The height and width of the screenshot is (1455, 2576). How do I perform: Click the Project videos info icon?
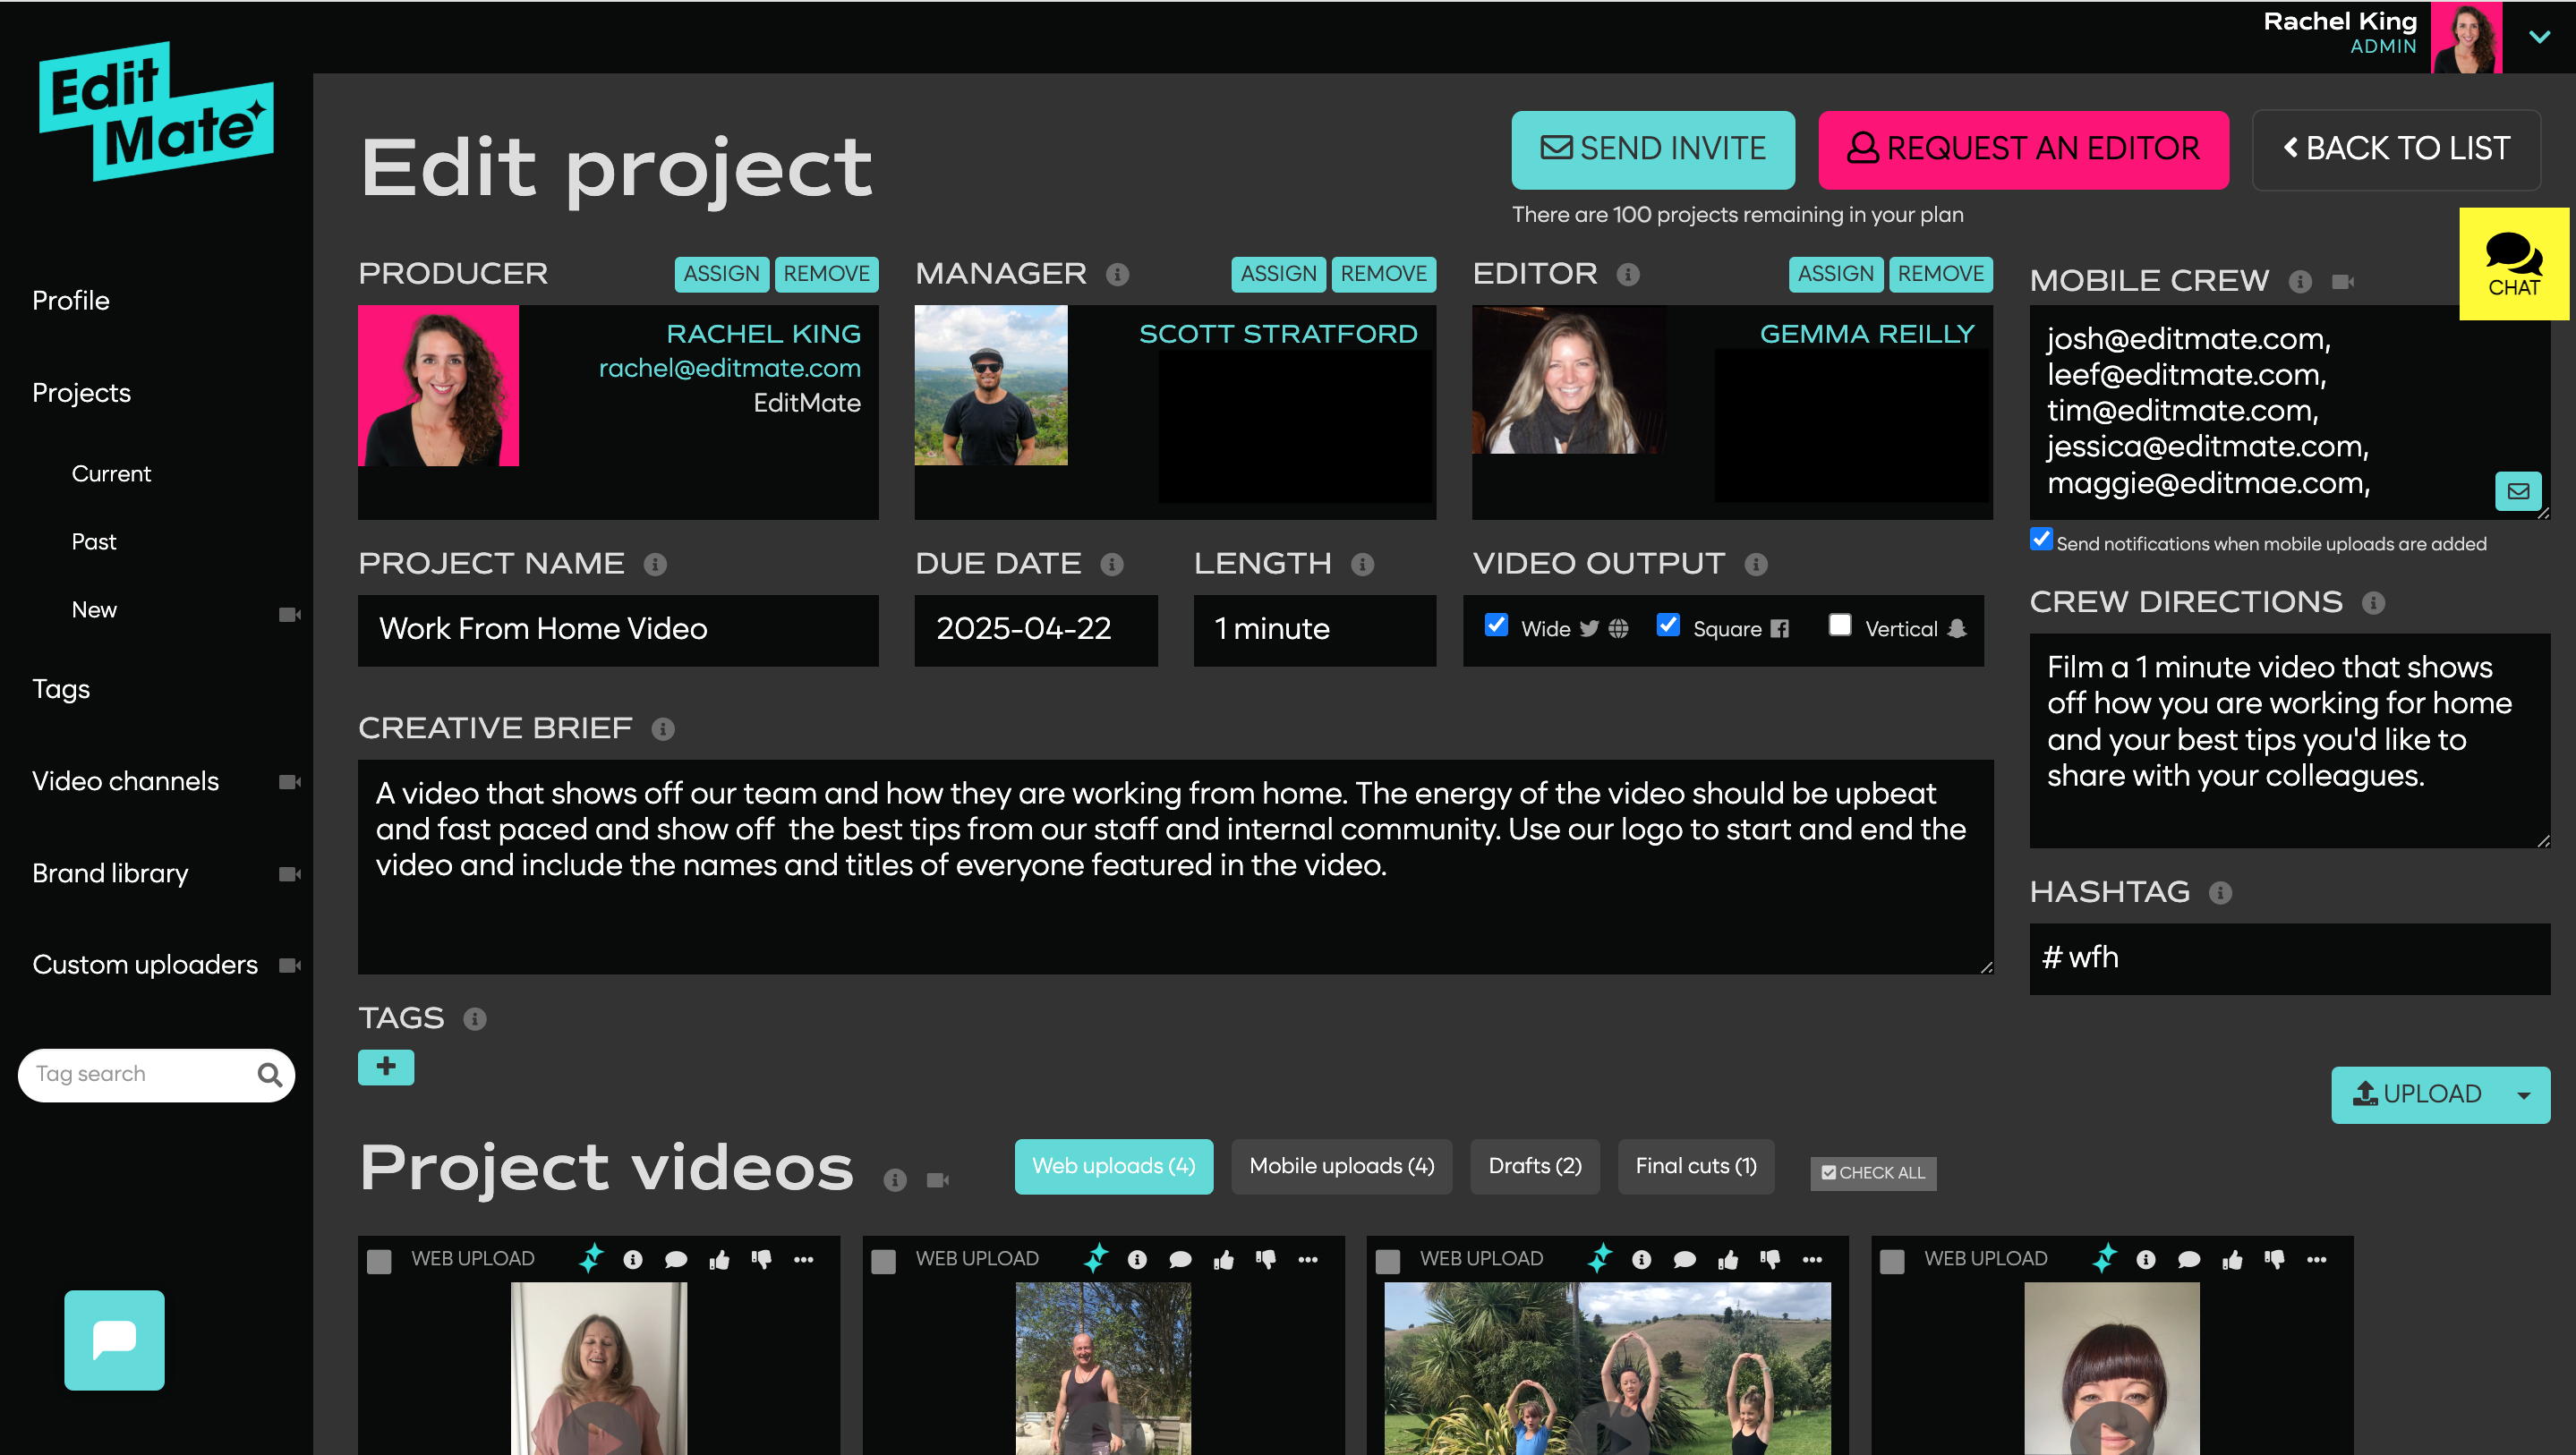pyautogui.click(x=895, y=1180)
